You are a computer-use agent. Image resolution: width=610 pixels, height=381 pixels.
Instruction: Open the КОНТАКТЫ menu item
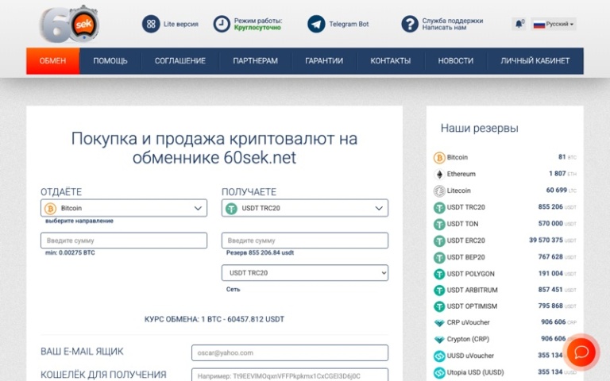tap(391, 61)
